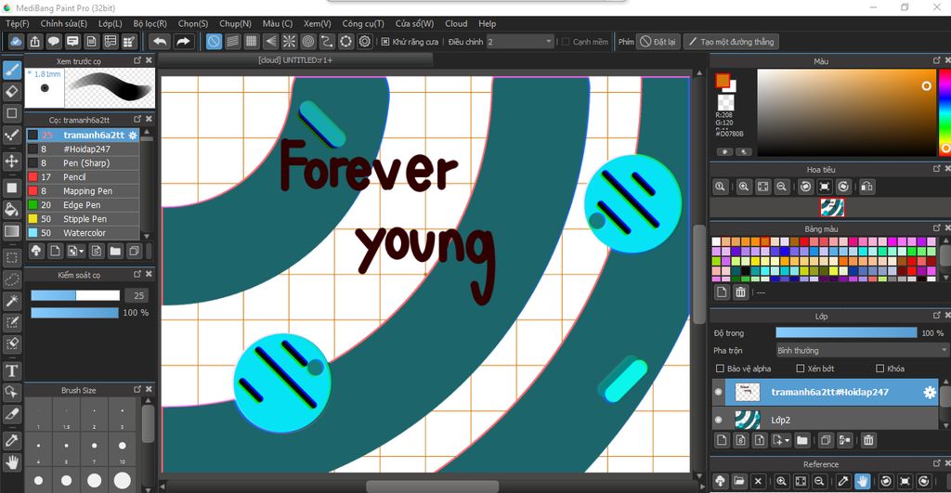Click the Redo arrow
This screenshot has width=951, height=493.
(183, 41)
